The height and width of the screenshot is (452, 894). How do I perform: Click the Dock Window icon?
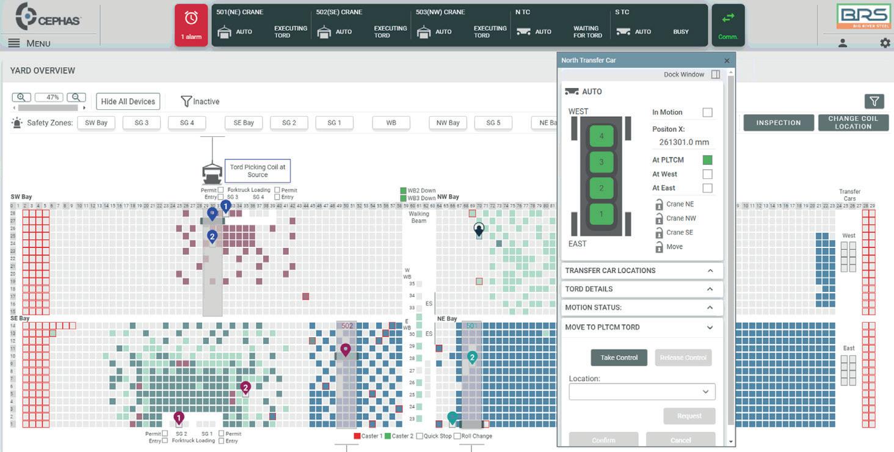(x=716, y=75)
